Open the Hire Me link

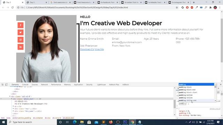pyautogui.click(x=99, y=49)
